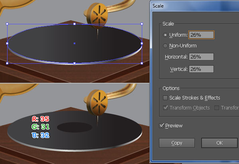The image size is (239, 164).
Task: Click the Uniform percentage field
Action: [x=201, y=35]
